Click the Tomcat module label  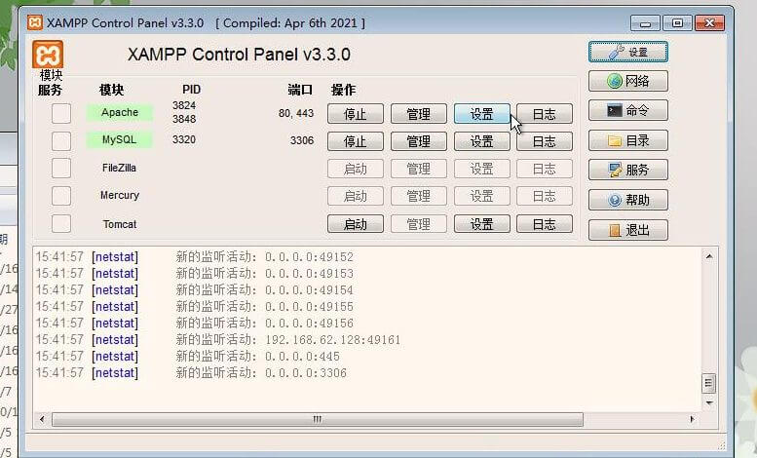[x=120, y=224]
